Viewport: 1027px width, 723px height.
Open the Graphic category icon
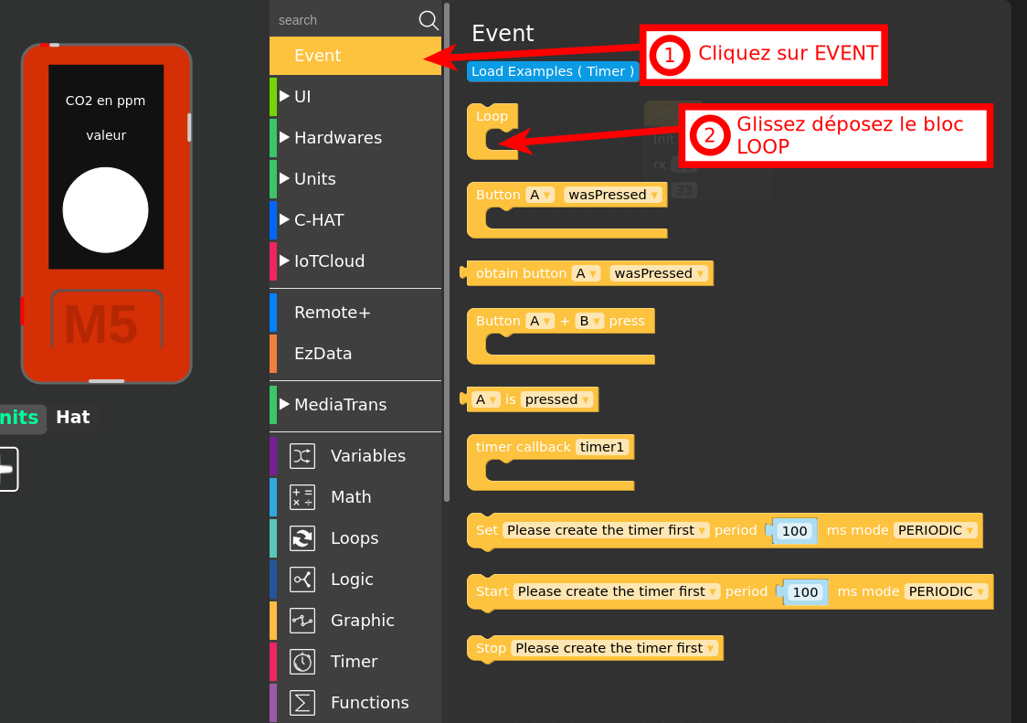pos(302,621)
